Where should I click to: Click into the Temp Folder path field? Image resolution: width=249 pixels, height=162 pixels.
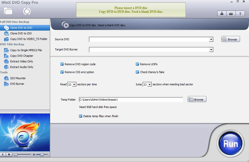[x=131, y=100]
